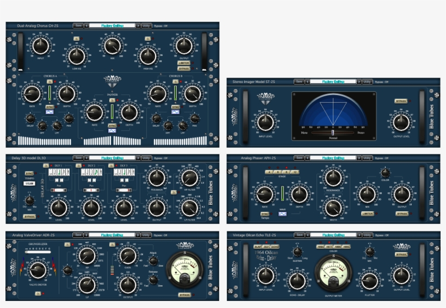Viewport: 446px width, 308px height.
Task: Click Save on Analog Phaser
Action: tap(299, 158)
